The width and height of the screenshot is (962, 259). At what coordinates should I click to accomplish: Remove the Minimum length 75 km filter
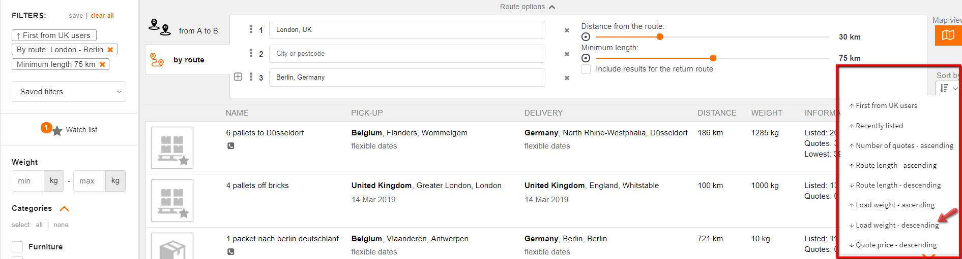tap(102, 64)
